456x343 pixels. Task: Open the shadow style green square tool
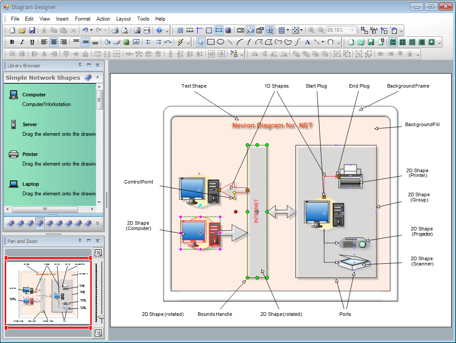tap(126, 42)
